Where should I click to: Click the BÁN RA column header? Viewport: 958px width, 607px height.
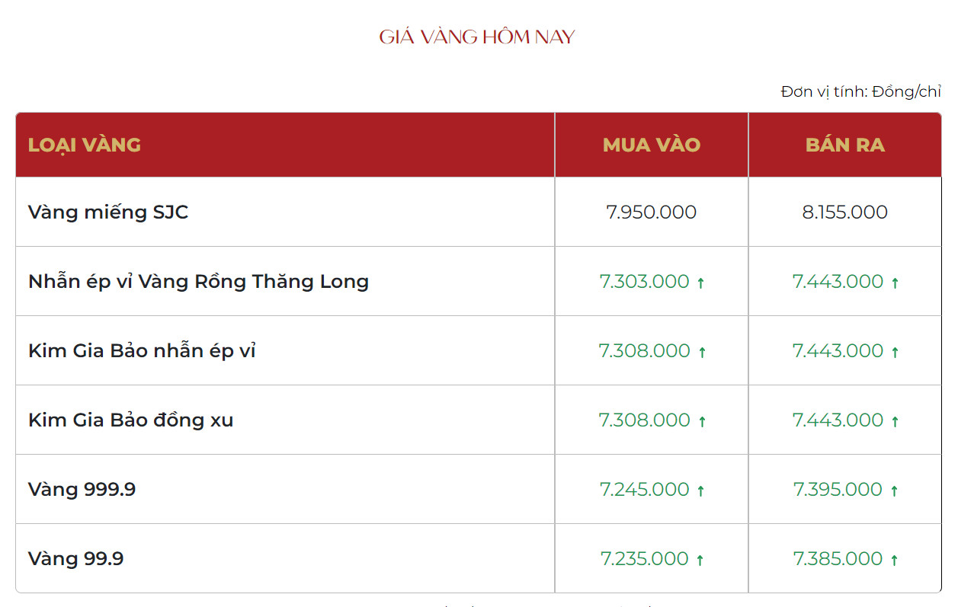(x=845, y=145)
